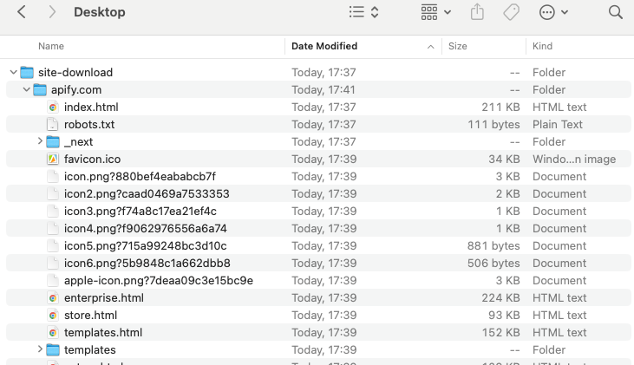Select file name icon2.png?caad0469a7533353
Screen dimensions: 634x365
(x=147, y=194)
